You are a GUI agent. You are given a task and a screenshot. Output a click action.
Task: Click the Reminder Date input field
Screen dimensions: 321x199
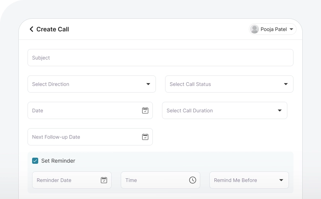(x=65, y=180)
